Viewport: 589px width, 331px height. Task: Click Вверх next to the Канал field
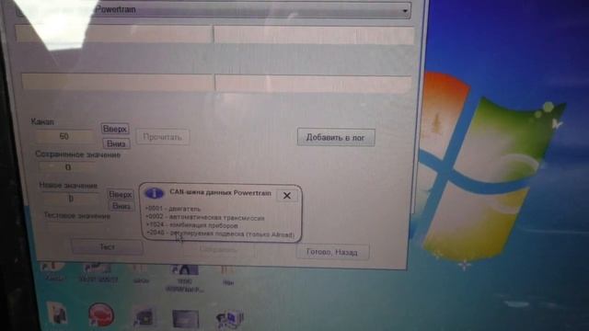(x=115, y=129)
